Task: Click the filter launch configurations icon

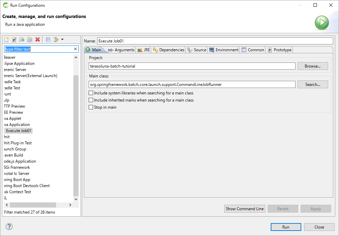Action: pyautogui.click(x=56, y=40)
